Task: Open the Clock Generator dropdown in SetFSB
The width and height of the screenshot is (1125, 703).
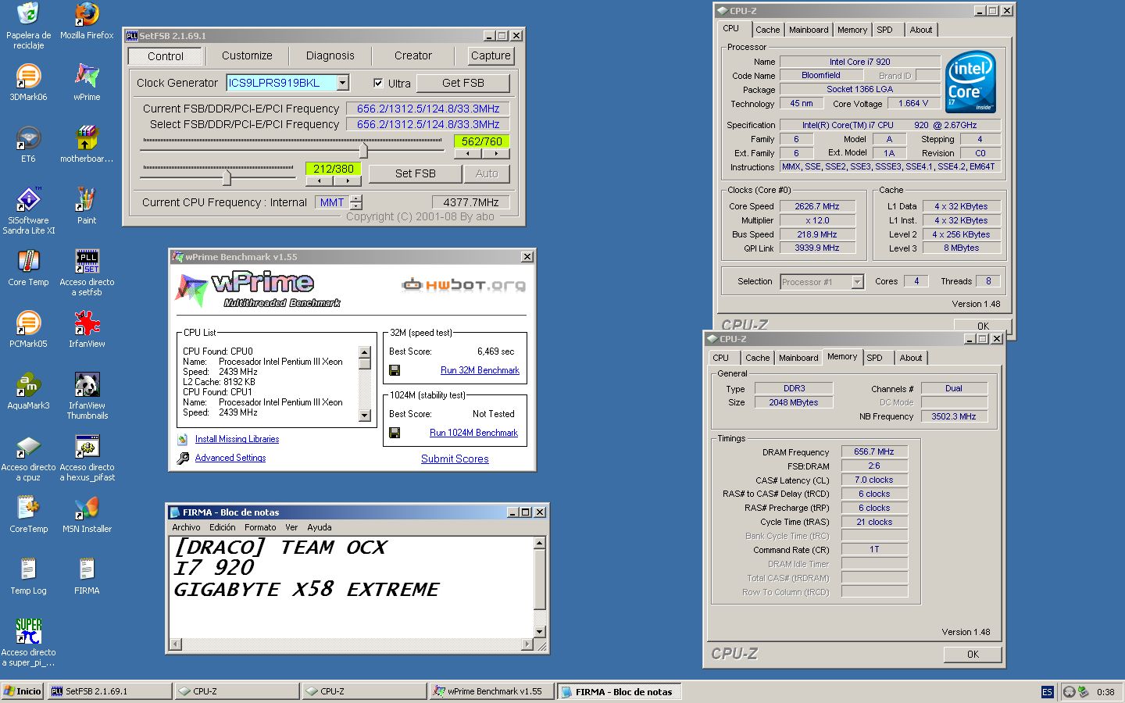Action: (343, 83)
